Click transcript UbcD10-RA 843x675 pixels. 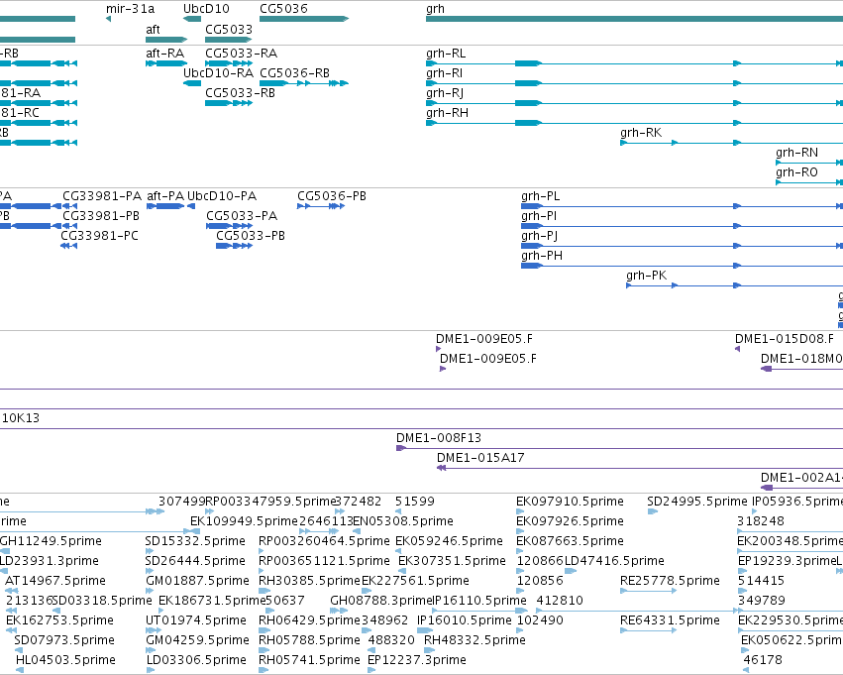(218, 73)
